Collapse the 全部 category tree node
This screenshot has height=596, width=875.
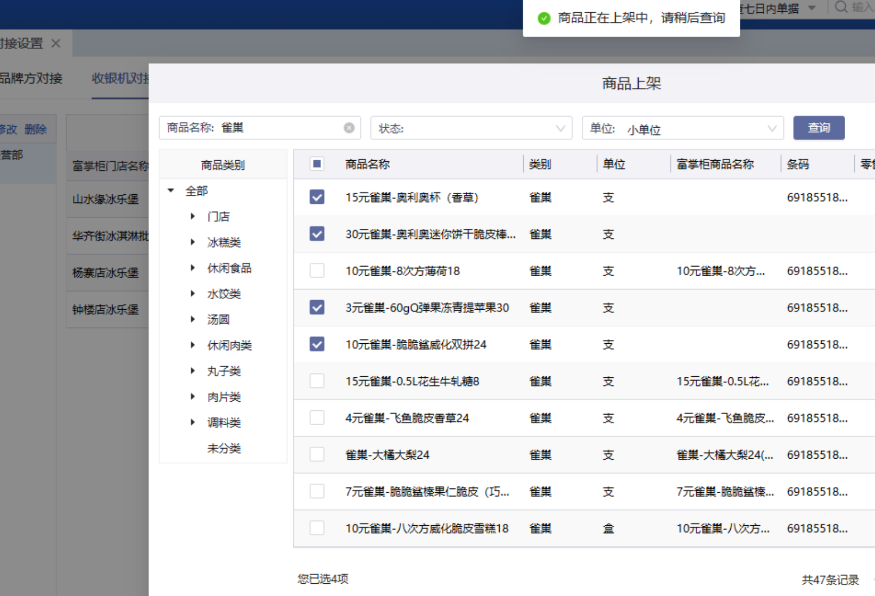pos(171,191)
